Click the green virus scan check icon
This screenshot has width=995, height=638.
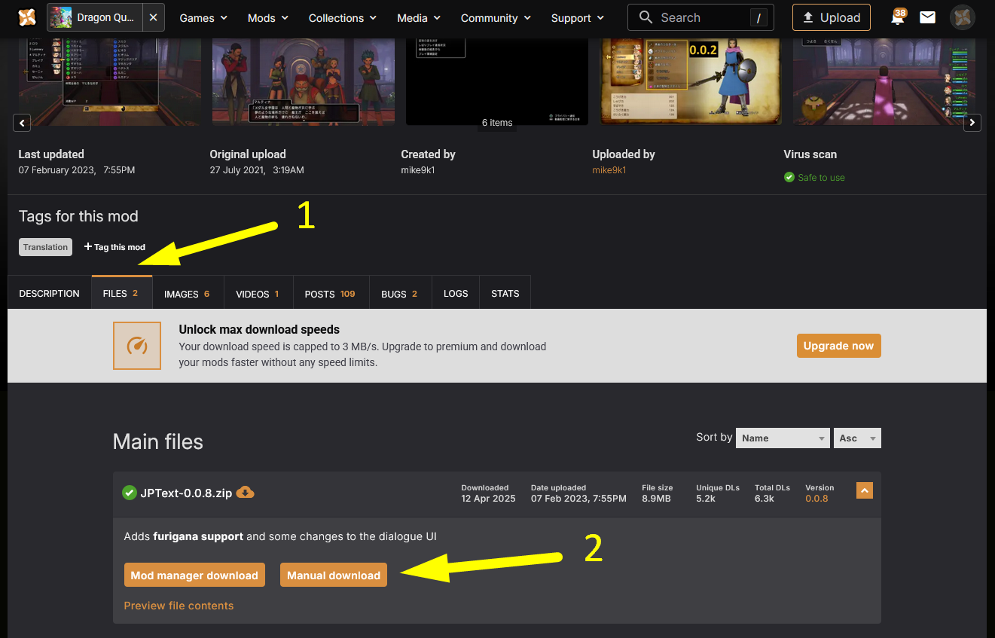[789, 177]
